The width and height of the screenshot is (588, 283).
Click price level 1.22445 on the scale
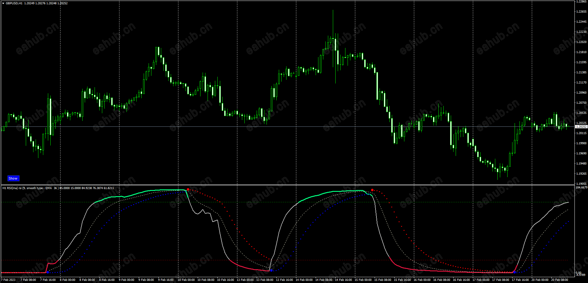pyautogui.click(x=582, y=22)
